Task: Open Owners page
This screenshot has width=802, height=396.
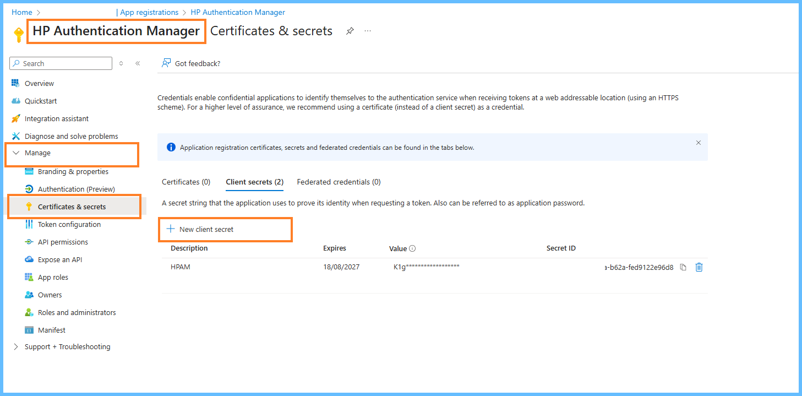Action: click(50, 295)
